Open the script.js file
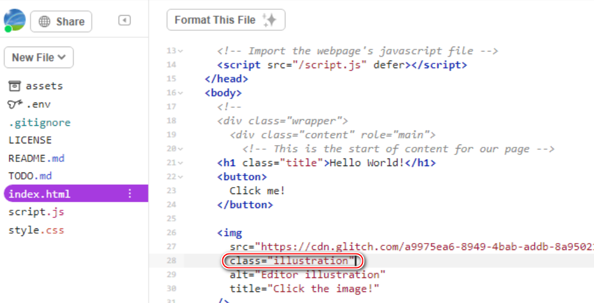The image size is (594, 303). pyautogui.click(x=36, y=212)
